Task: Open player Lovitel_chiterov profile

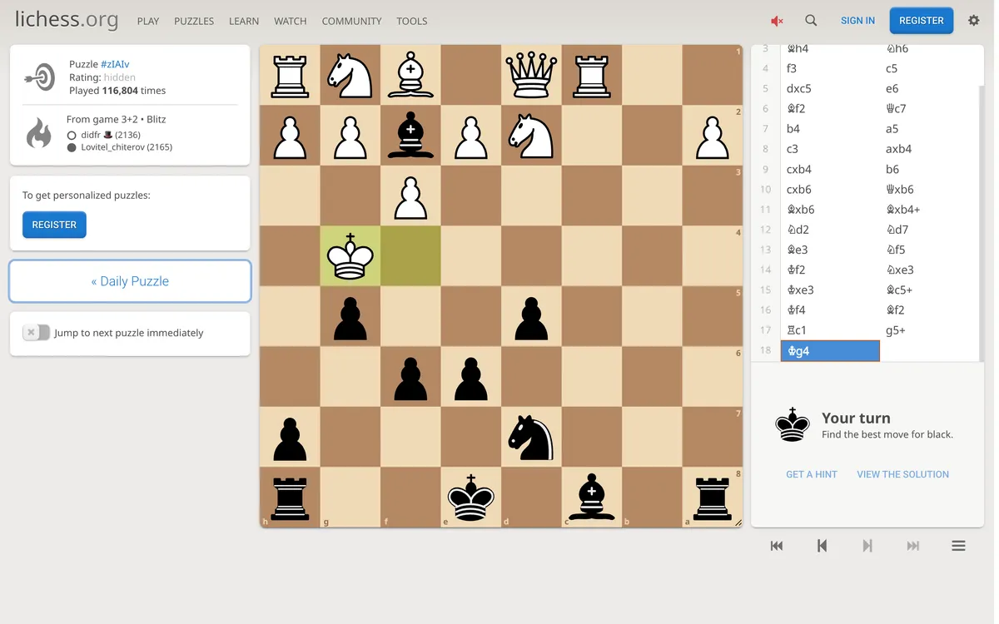Action: tap(127, 147)
